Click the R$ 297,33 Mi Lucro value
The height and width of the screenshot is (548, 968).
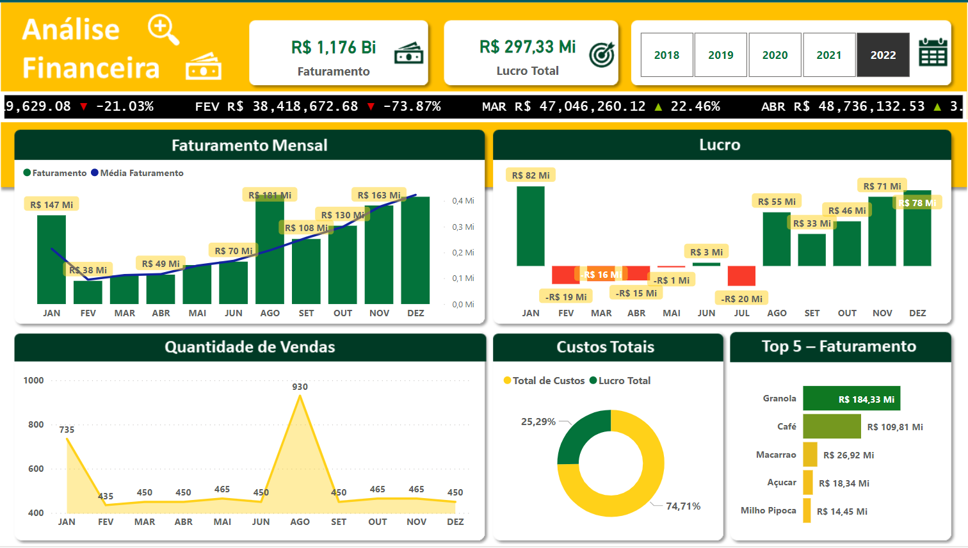coord(528,47)
